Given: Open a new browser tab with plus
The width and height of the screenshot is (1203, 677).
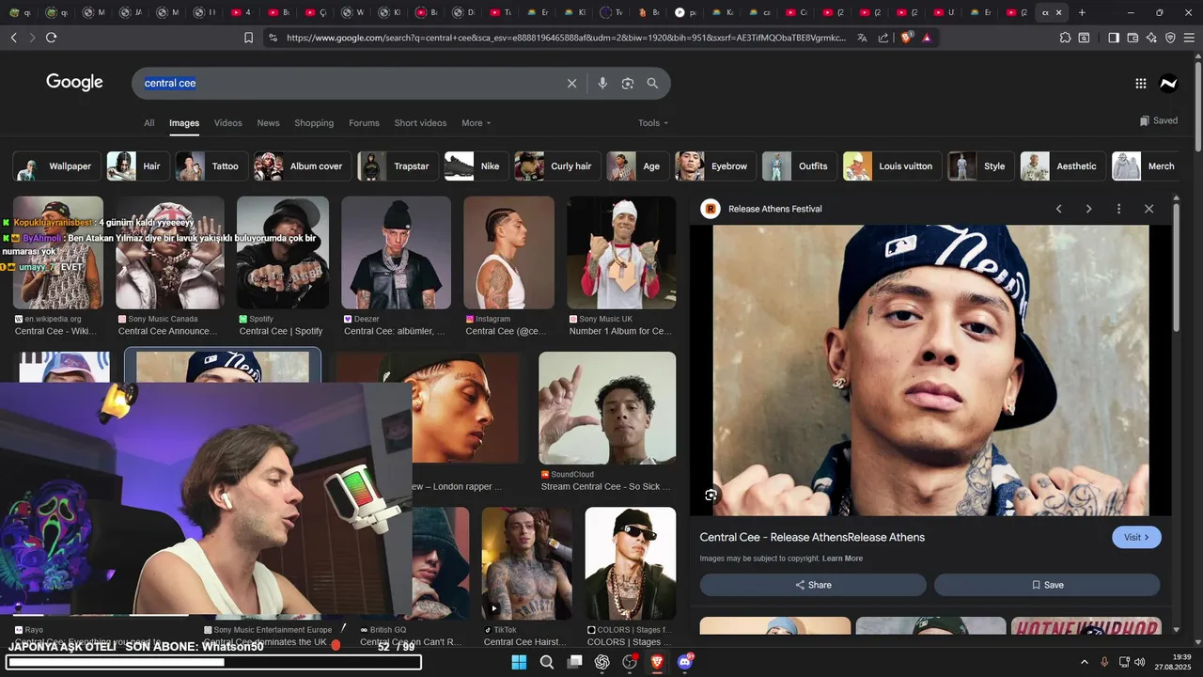Looking at the screenshot, I should point(1082,12).
